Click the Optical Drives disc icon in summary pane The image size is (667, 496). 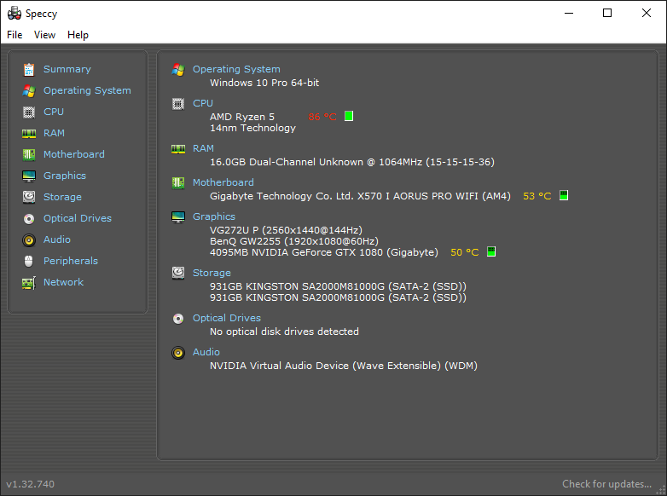178,319
